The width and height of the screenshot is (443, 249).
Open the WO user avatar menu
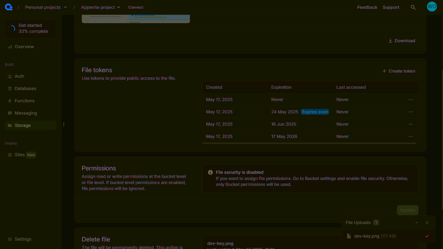(x=432, y=7)
